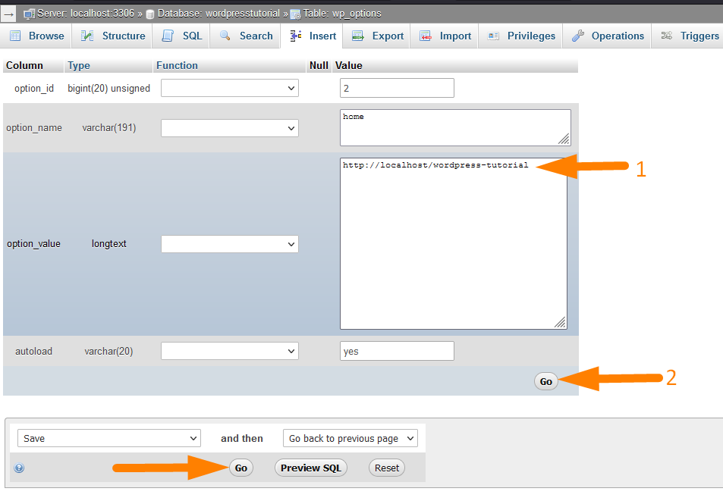The image size is (723, 504).
Task: Click the option_name textarea containing home
Action: coord(455,127)
